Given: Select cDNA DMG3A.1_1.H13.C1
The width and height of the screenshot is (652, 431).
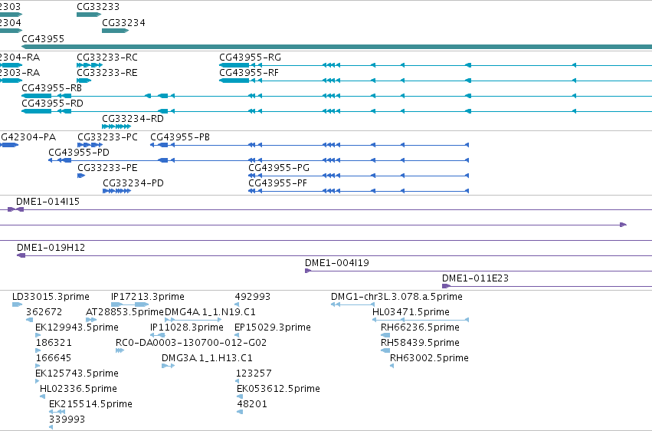Looking at the screenshot, I should pos(207,359).
